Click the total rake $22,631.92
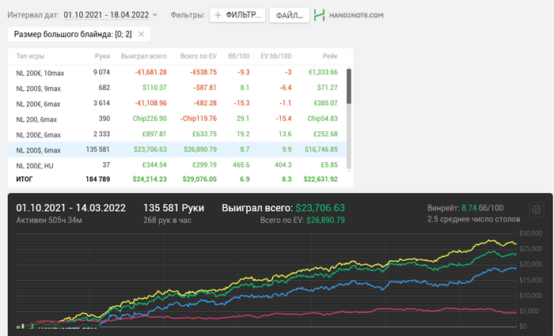The image size is (554, 336). [321, 179]
